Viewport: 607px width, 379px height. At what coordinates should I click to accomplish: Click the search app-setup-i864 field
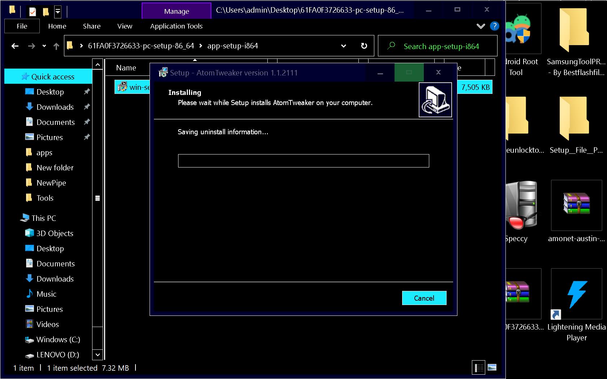[441, 46]
